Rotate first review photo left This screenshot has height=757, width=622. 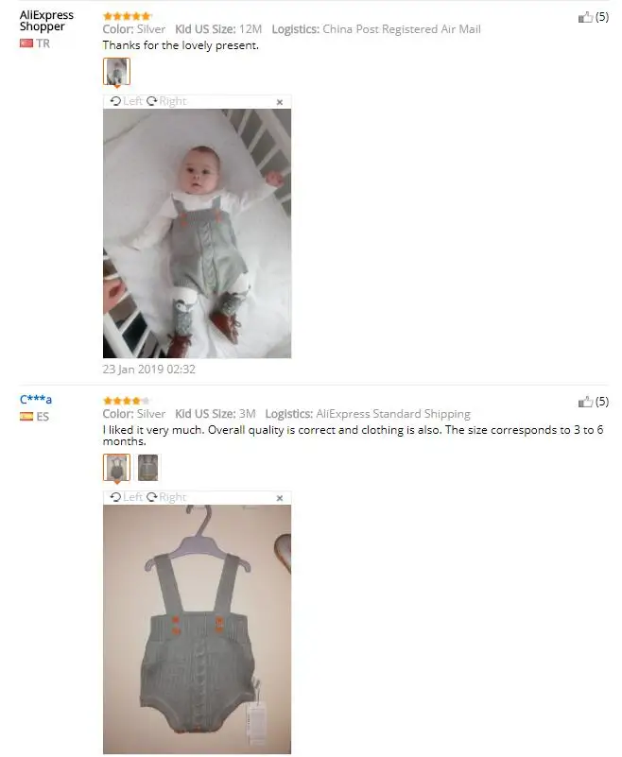(x=126, y=101)
